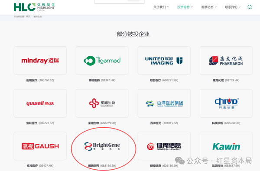The height and width of the screenshot is (171, 260).
Task: Click the 圣湘生物 (688289.SH) caption
Action: pos(102,123)
